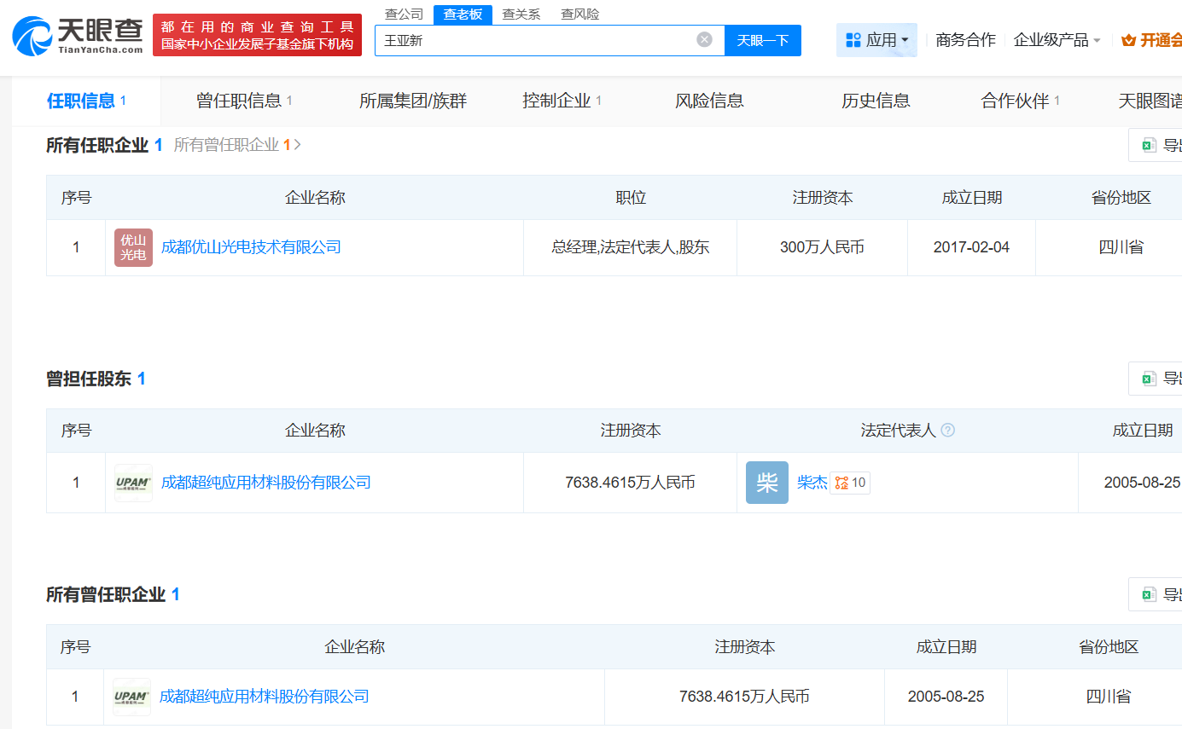Open 成都优山光电技术有限公司 company link

(251, 247)
